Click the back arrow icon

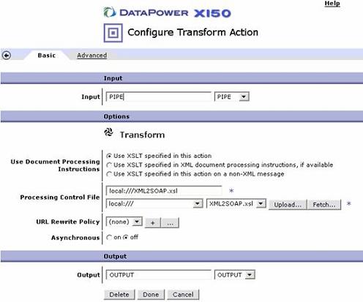point(7,56)
